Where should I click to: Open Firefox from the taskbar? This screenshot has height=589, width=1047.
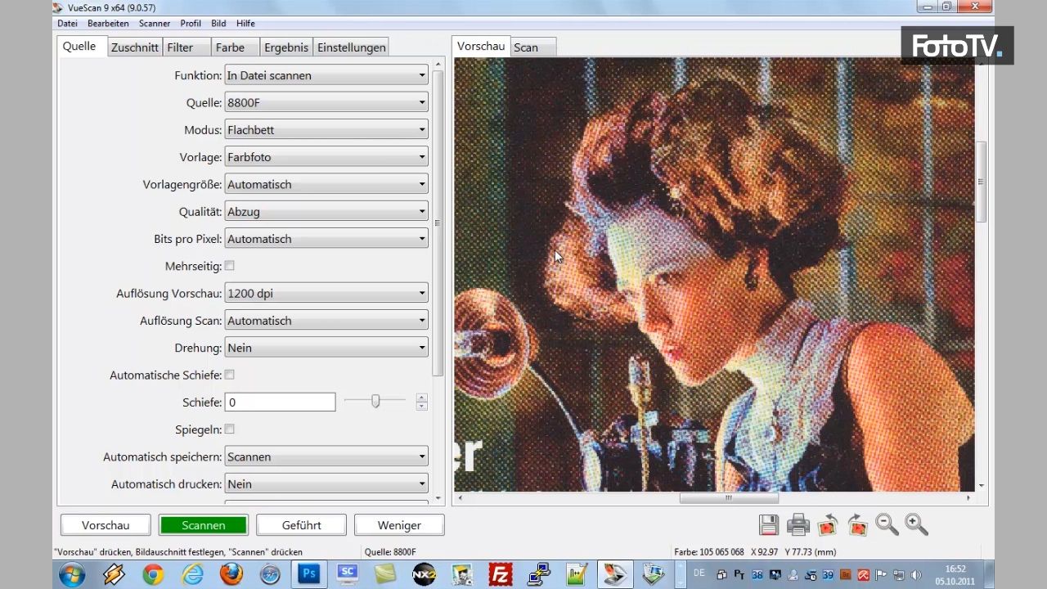tap(231, 574)
